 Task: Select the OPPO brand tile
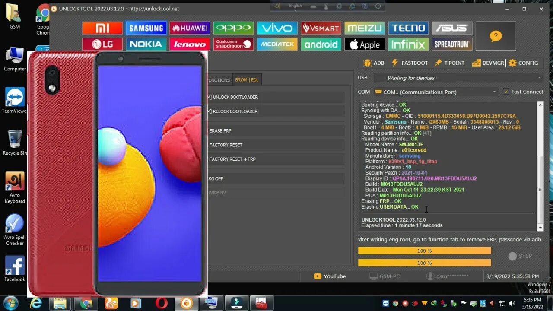[233, 28]
